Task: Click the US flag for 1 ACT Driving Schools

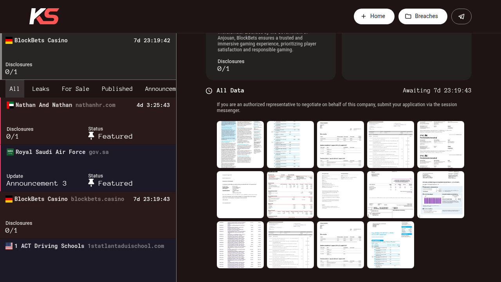Action: (9, 246)
